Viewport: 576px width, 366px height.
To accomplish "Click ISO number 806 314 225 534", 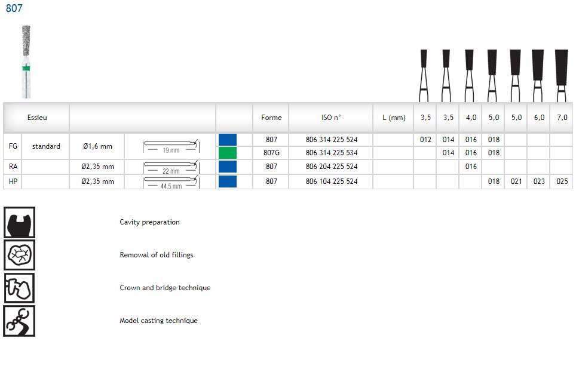I will (x=331, y=153).
